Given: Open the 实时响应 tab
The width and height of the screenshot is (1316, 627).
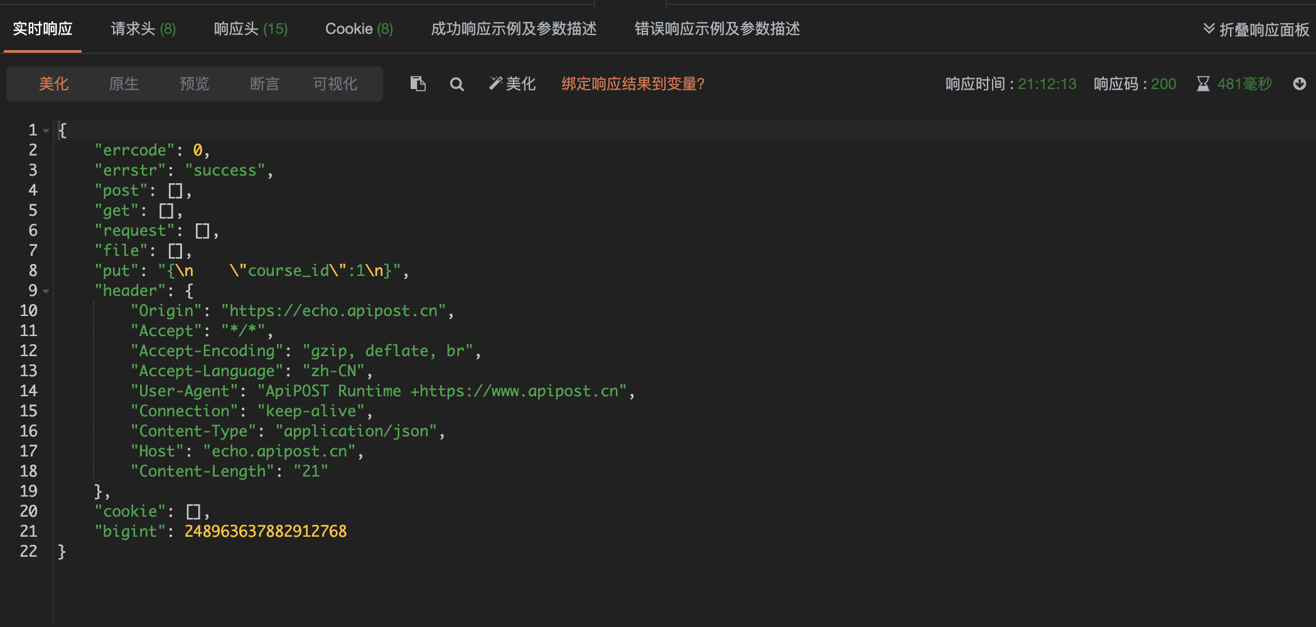Looking at the screenshot, I should coord(43,29).
